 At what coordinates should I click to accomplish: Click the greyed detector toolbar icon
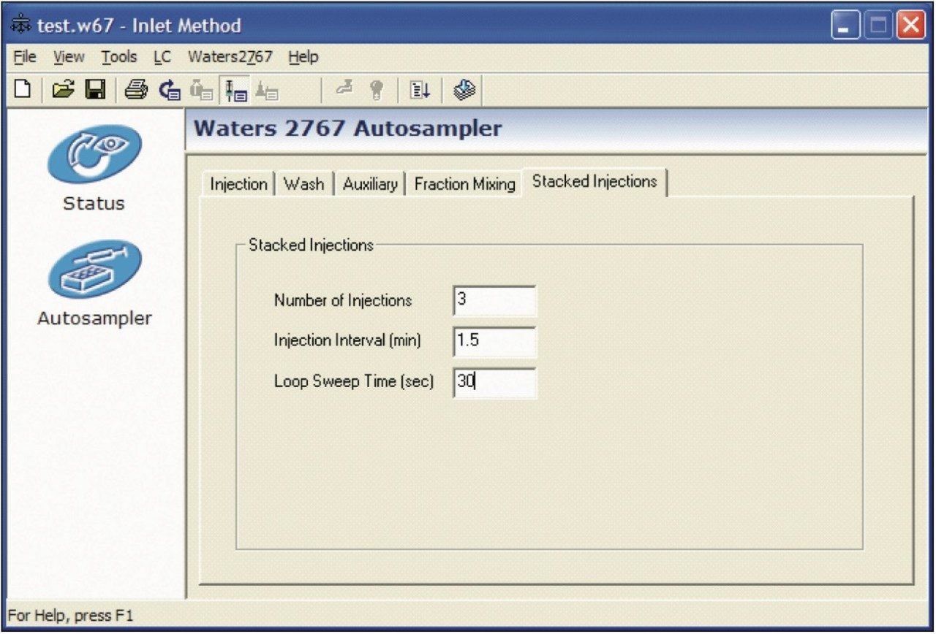coord(267,90)
